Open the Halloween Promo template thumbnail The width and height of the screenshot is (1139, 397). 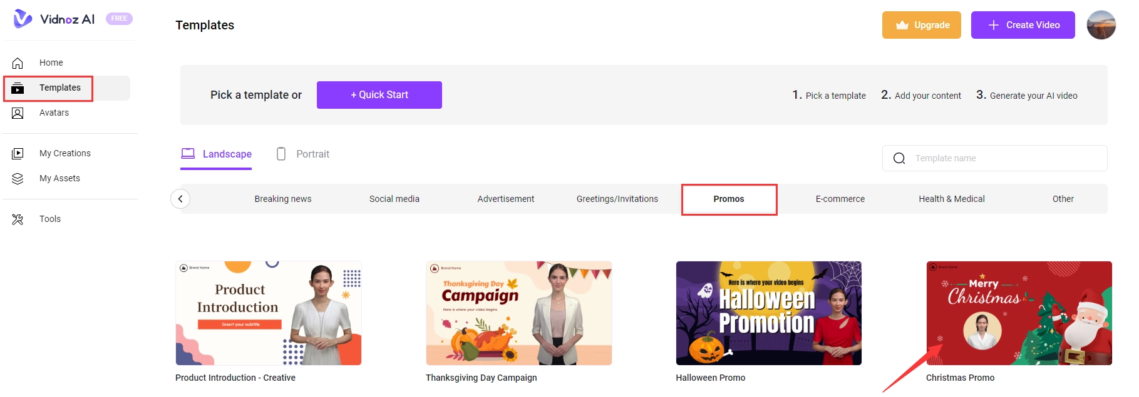point(768,313)
